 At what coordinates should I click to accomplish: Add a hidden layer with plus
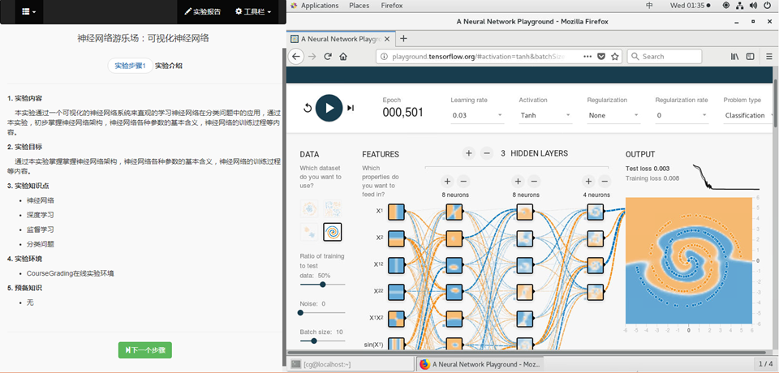click(468, 153)
